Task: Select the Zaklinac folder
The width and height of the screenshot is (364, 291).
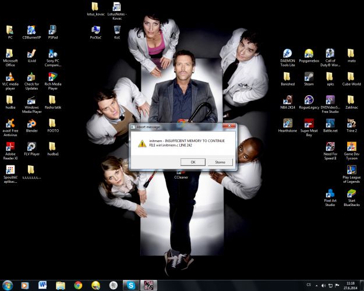Action: pos(351,102)
